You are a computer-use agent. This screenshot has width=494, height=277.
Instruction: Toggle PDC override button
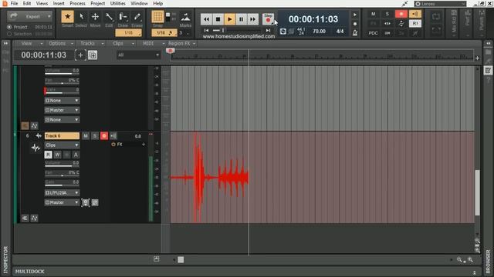374,33
